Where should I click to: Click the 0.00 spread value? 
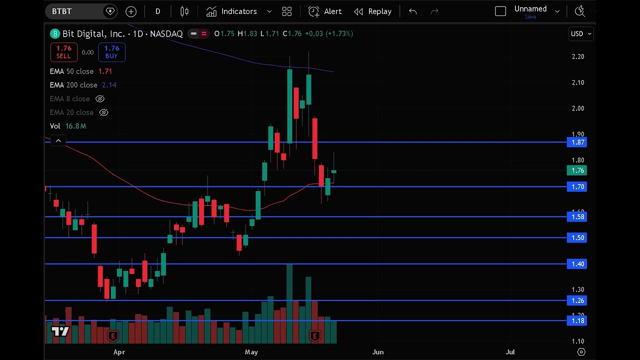(87, 52)
